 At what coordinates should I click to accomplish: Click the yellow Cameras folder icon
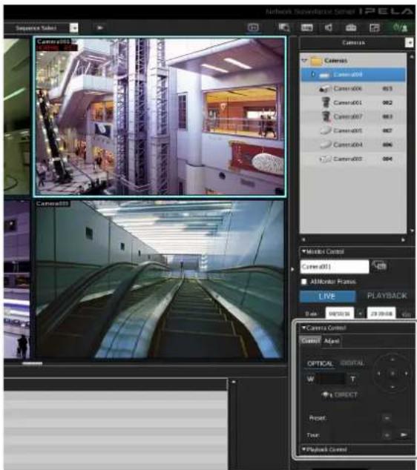pos(316,61)
